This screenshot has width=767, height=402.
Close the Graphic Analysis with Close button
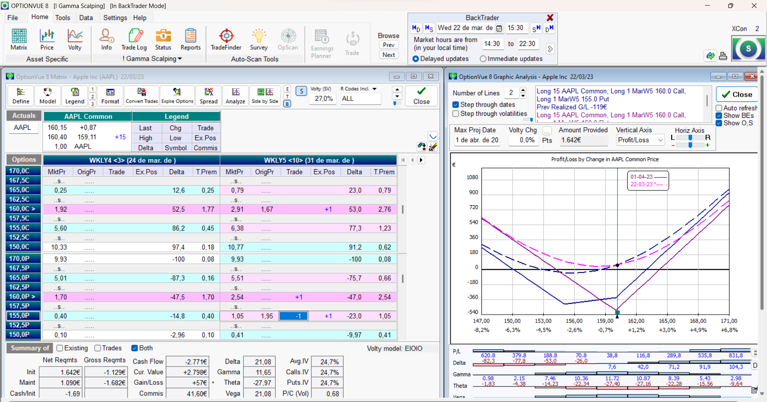[x=737, y=95]
